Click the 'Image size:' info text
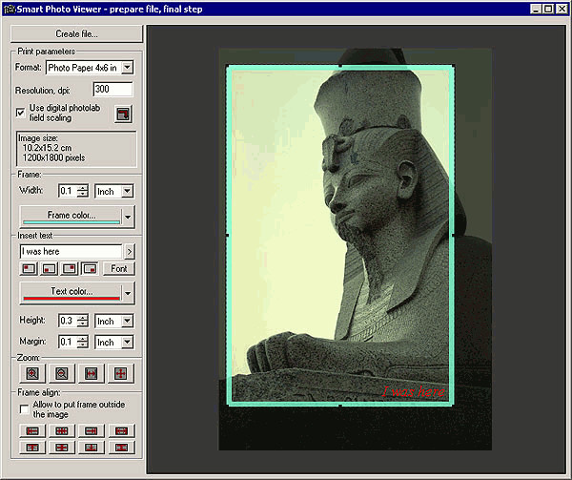572x480 pixels. click(x=38, y=138)
